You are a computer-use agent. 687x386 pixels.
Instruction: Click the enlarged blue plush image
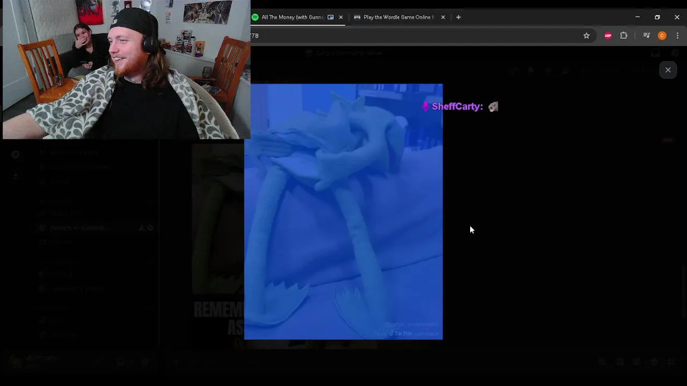tap(343, 212)
